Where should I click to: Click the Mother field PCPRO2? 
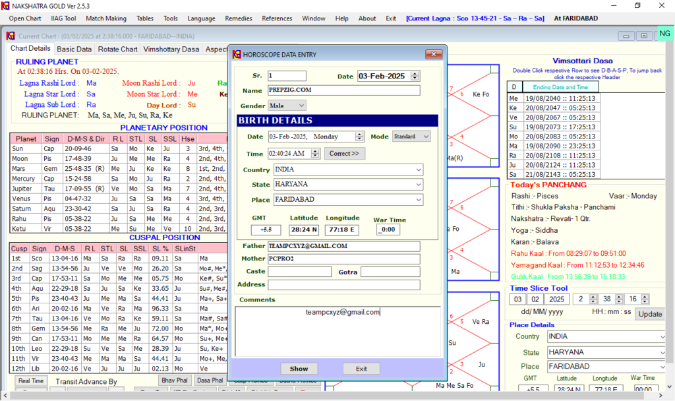344,259
